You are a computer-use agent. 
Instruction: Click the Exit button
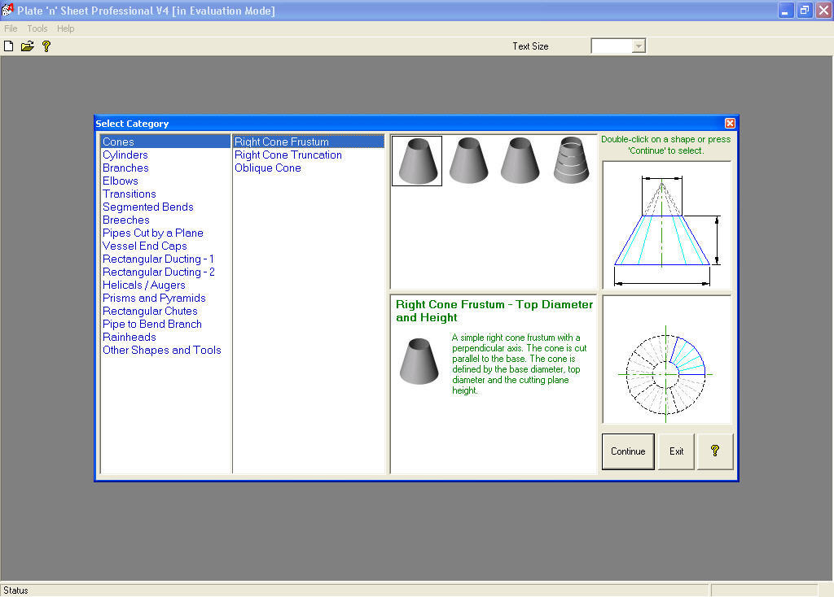coord(676,451)
